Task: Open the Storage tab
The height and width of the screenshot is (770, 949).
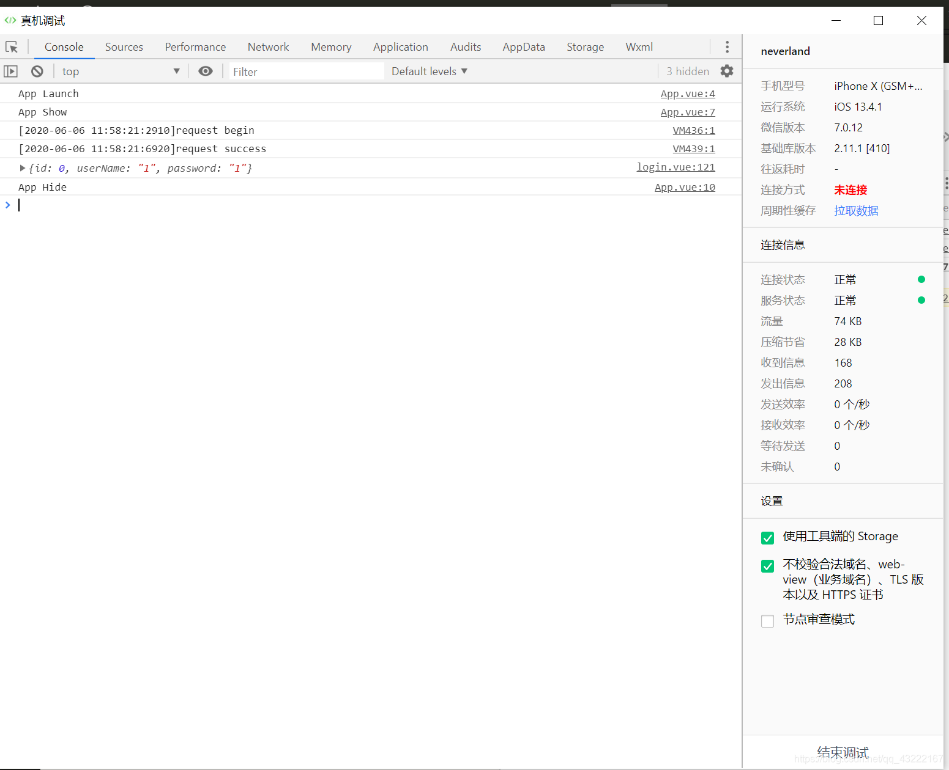Action: 585,47
